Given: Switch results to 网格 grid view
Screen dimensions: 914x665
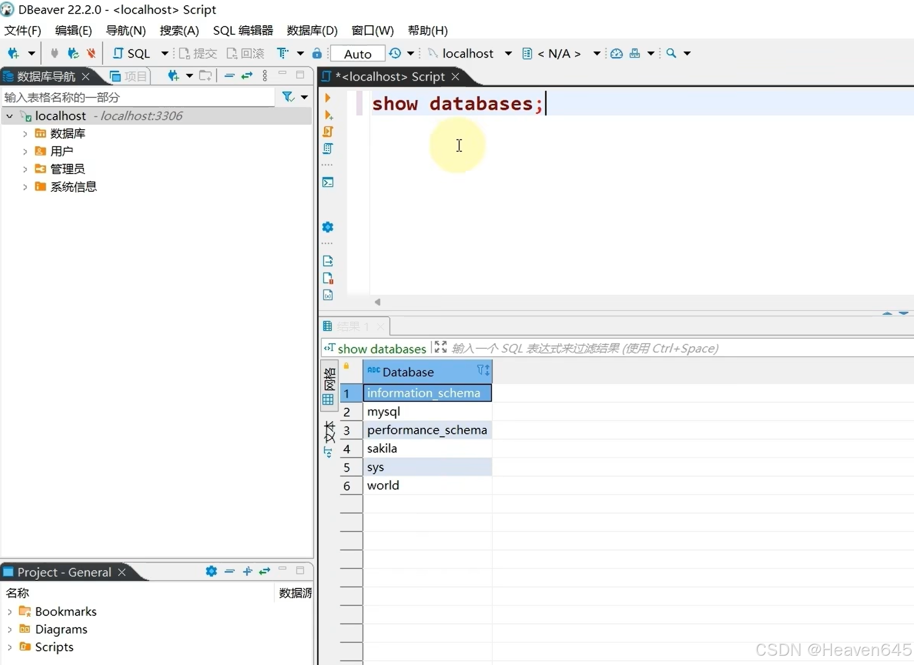Looking at the screenshot, I should pos(329,386).
